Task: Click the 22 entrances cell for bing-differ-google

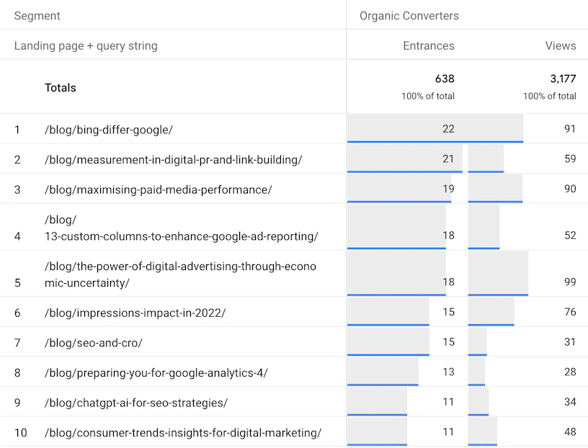Action: tap(448, 129)
